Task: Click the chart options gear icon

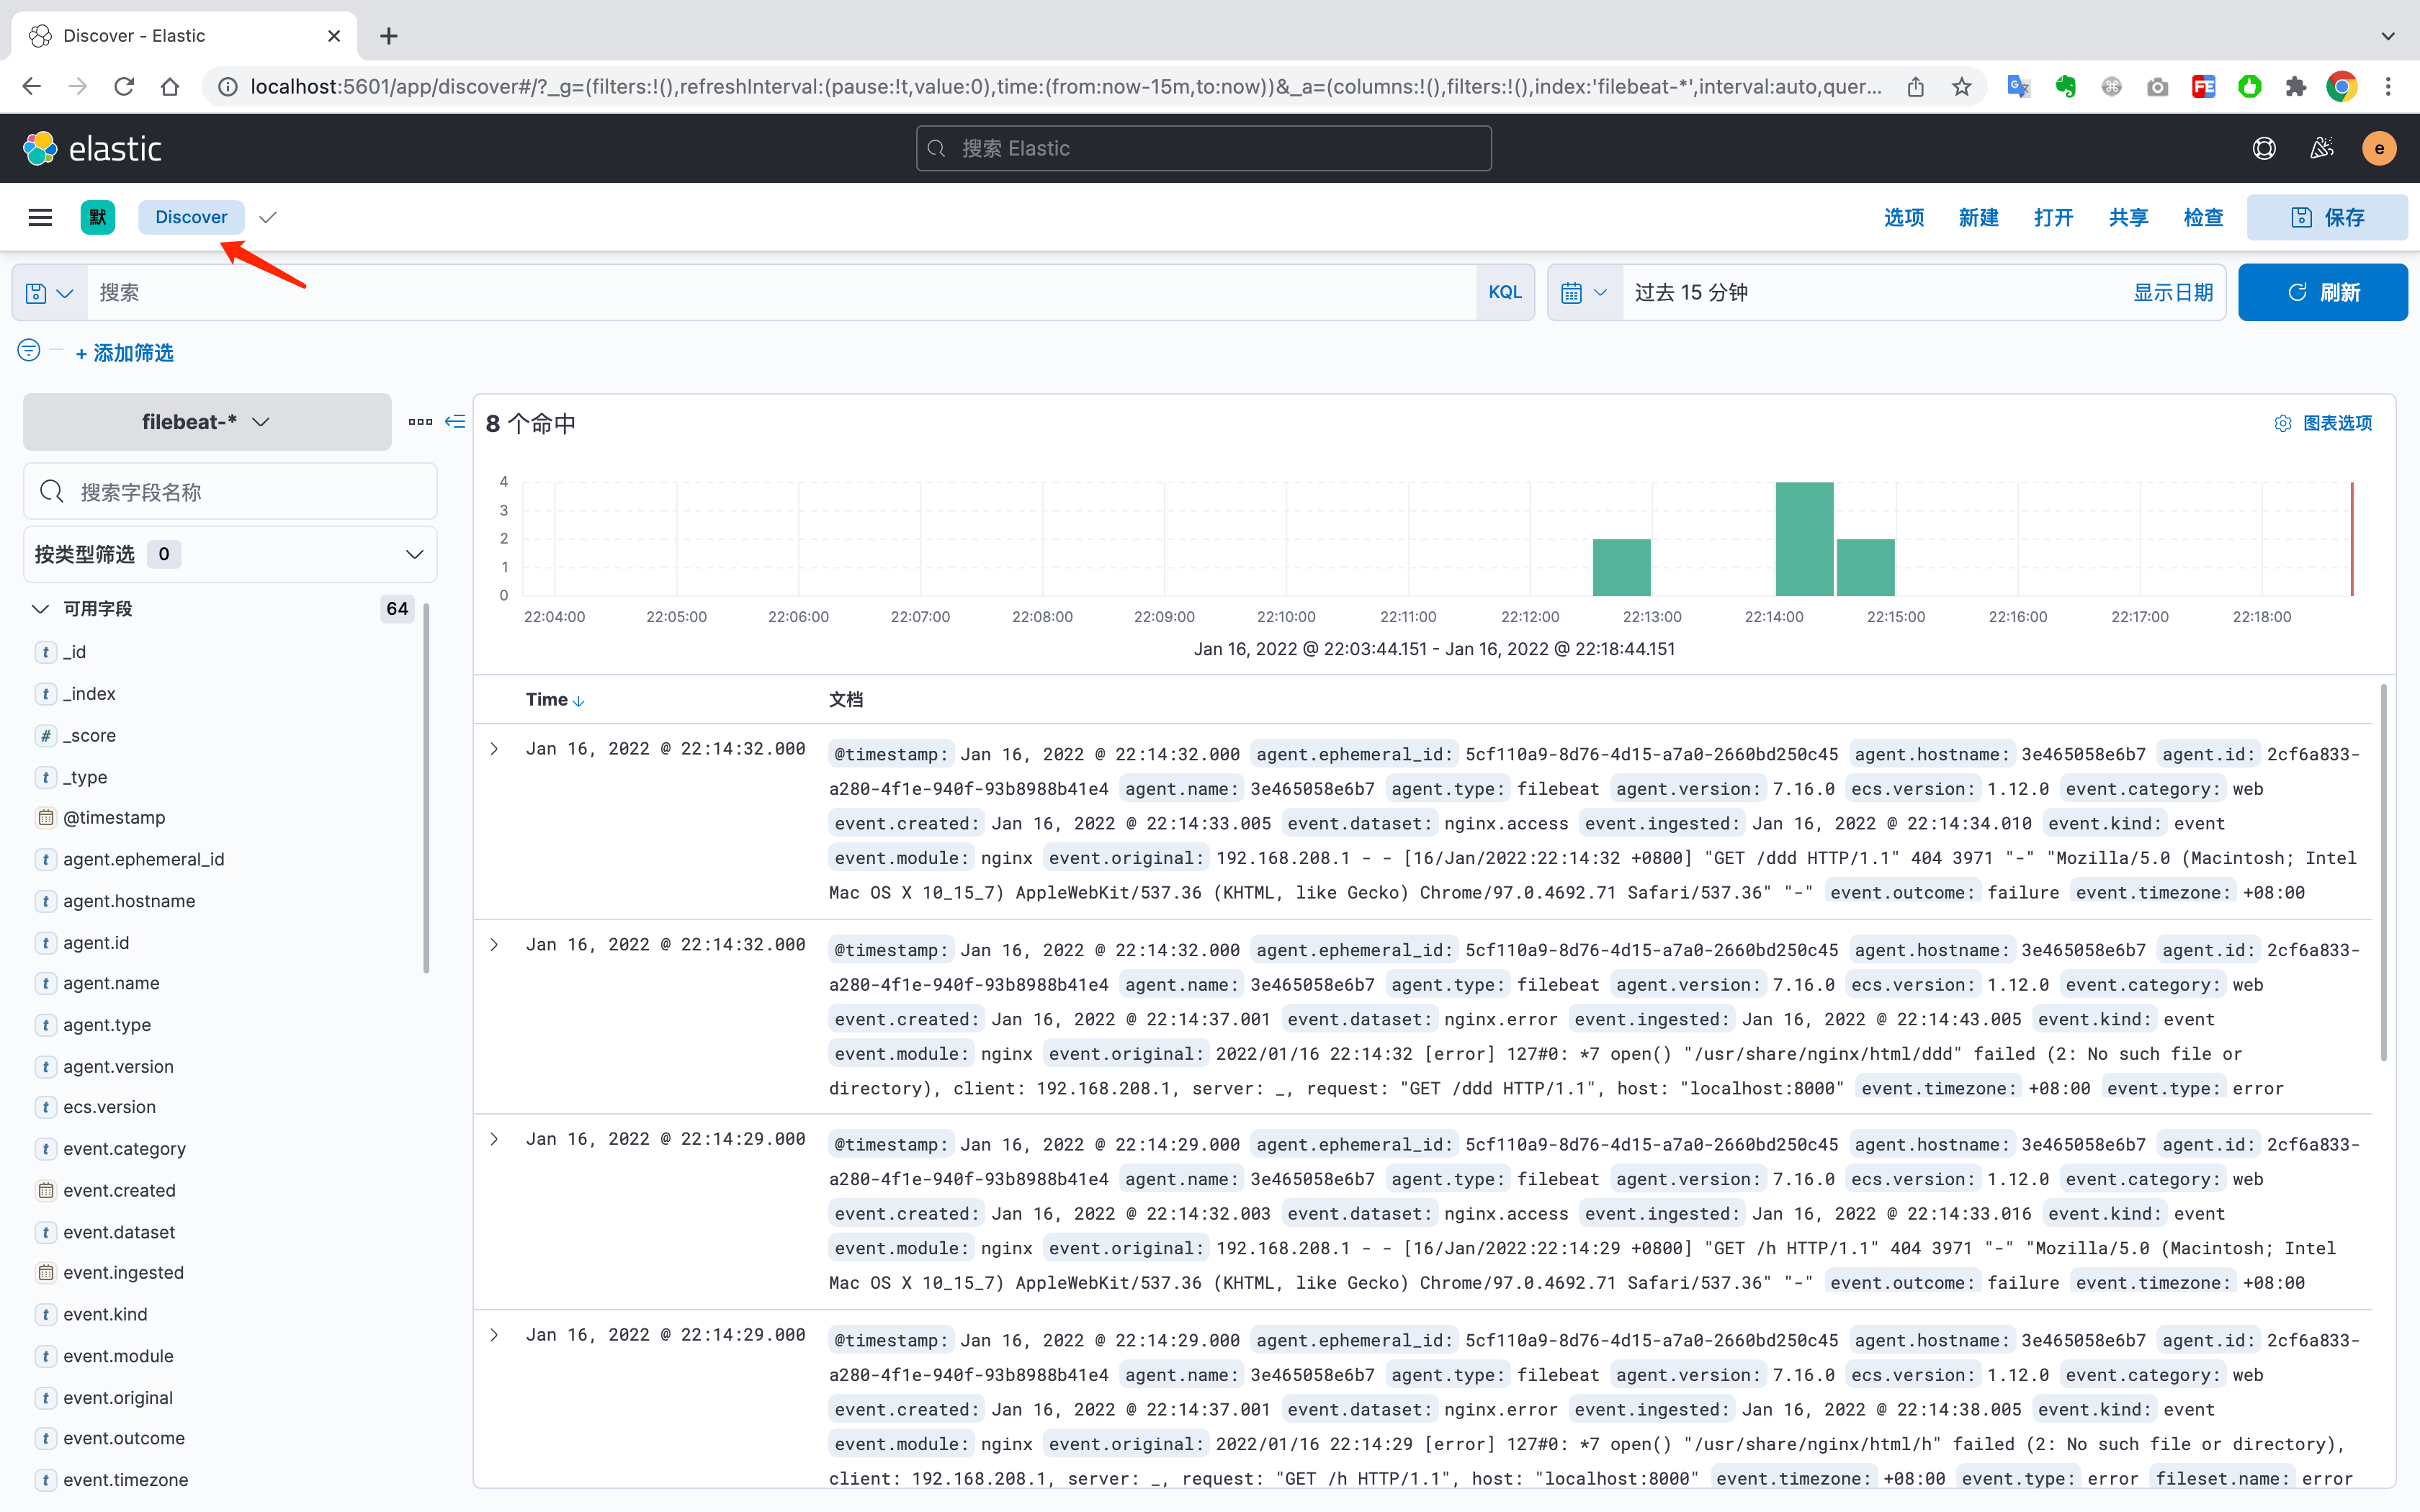Action: (2283, 423)
